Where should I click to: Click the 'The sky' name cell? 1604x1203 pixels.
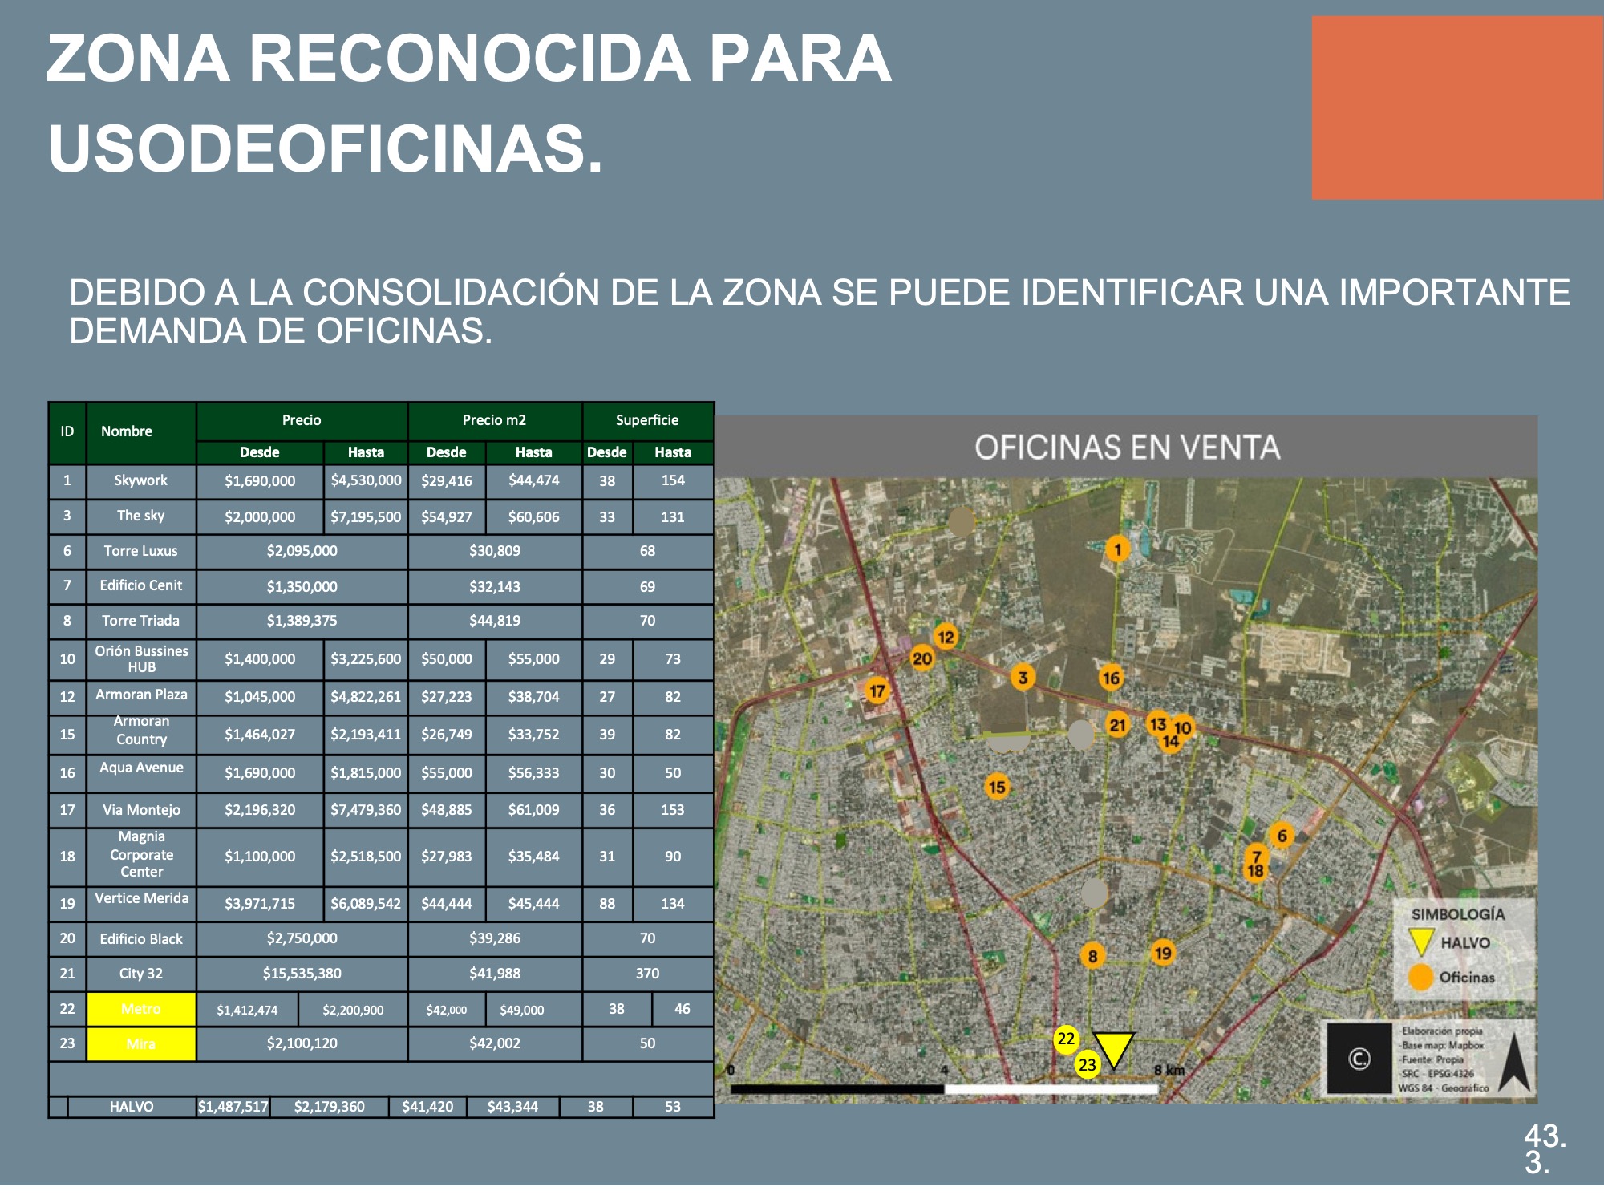(141, 516)
